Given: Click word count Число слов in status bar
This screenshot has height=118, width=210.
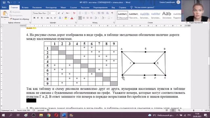Looking at the screenshot, I should 23,110.
